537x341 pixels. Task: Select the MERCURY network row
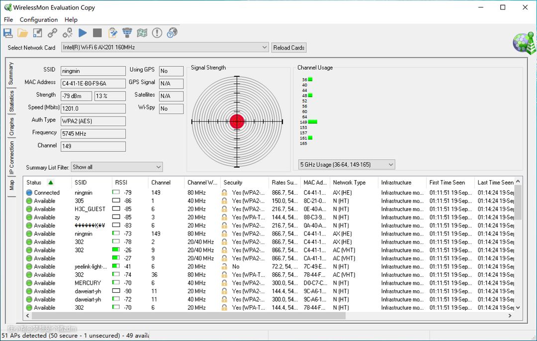tap(88, 283)
